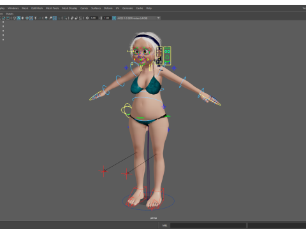Toggle screen space ambient occlusion icon
This screenshot has width=306, height=229.
46,18
